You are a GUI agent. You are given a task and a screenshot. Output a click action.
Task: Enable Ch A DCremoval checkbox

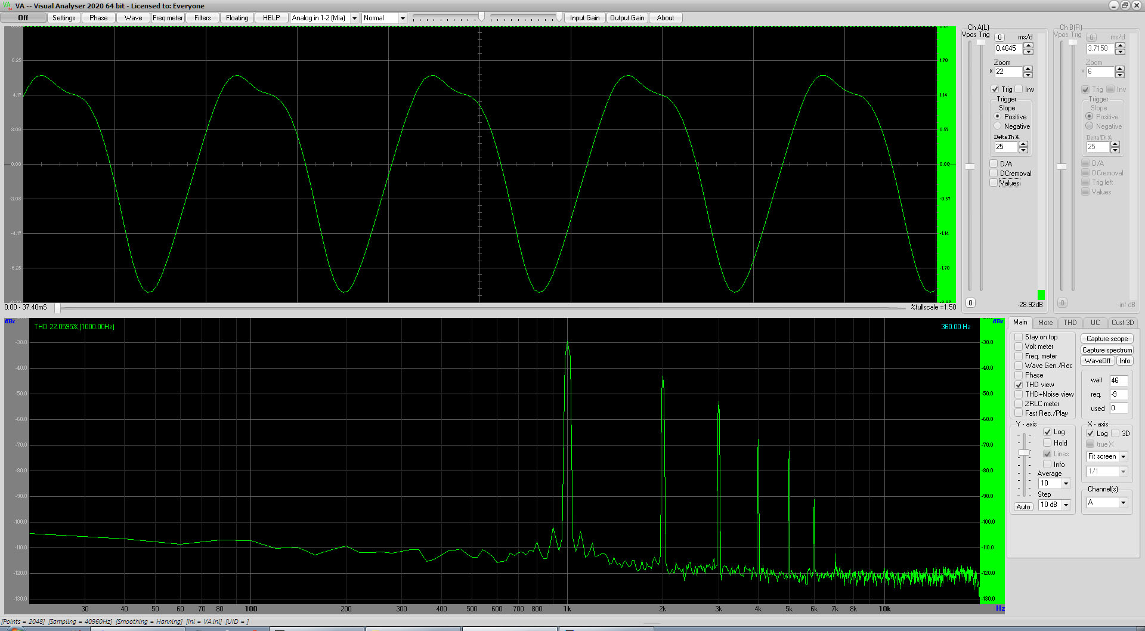(x=994, y=174)
